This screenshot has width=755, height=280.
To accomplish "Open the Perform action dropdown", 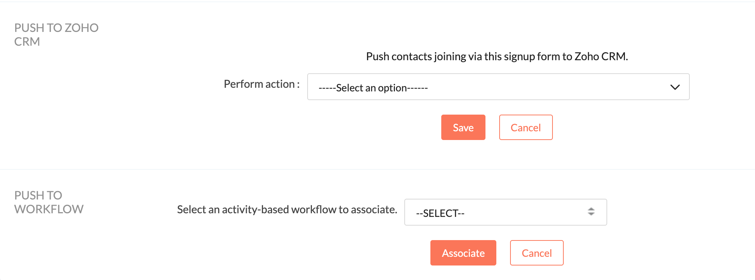I will click(x=498, y=87).
